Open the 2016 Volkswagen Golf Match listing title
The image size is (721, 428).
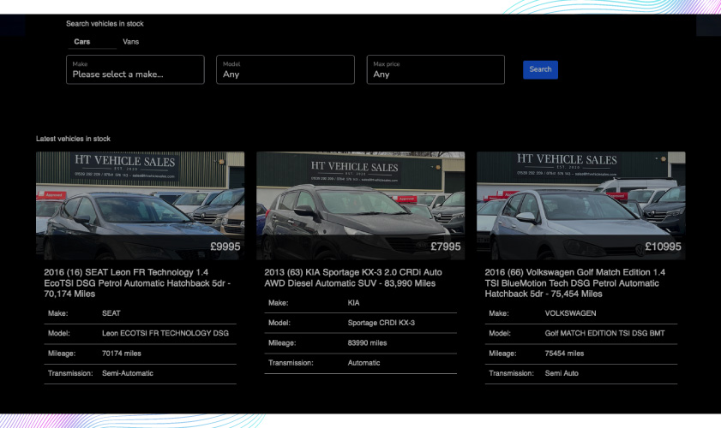(x=574, y=282)
